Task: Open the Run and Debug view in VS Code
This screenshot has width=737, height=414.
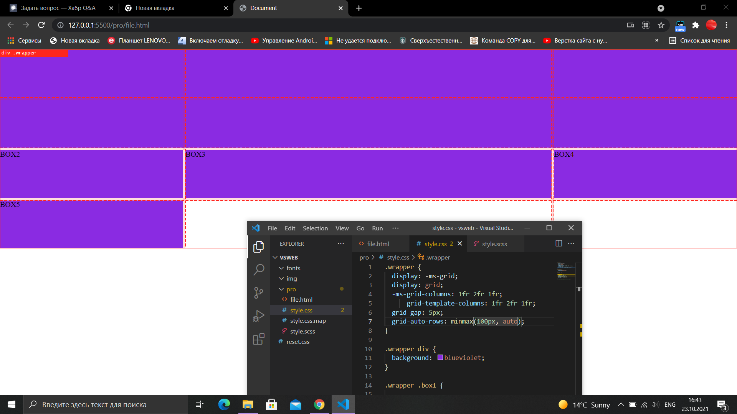Action: 259,316
